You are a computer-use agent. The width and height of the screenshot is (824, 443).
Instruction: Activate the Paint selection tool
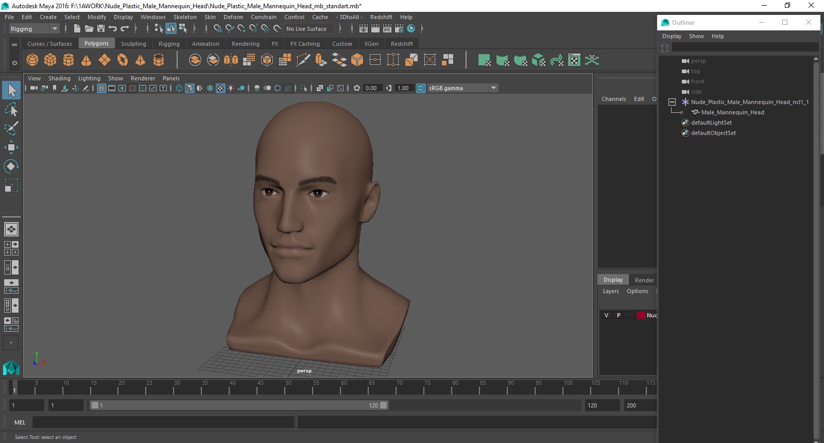[11, 128]
